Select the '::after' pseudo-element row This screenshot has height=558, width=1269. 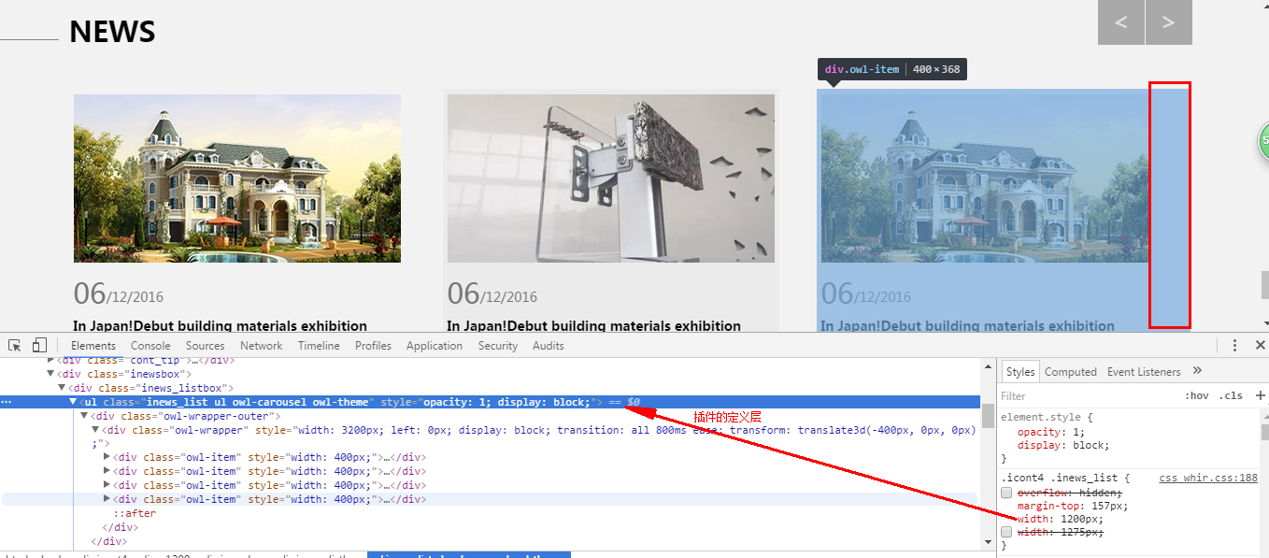pos(135,513)
